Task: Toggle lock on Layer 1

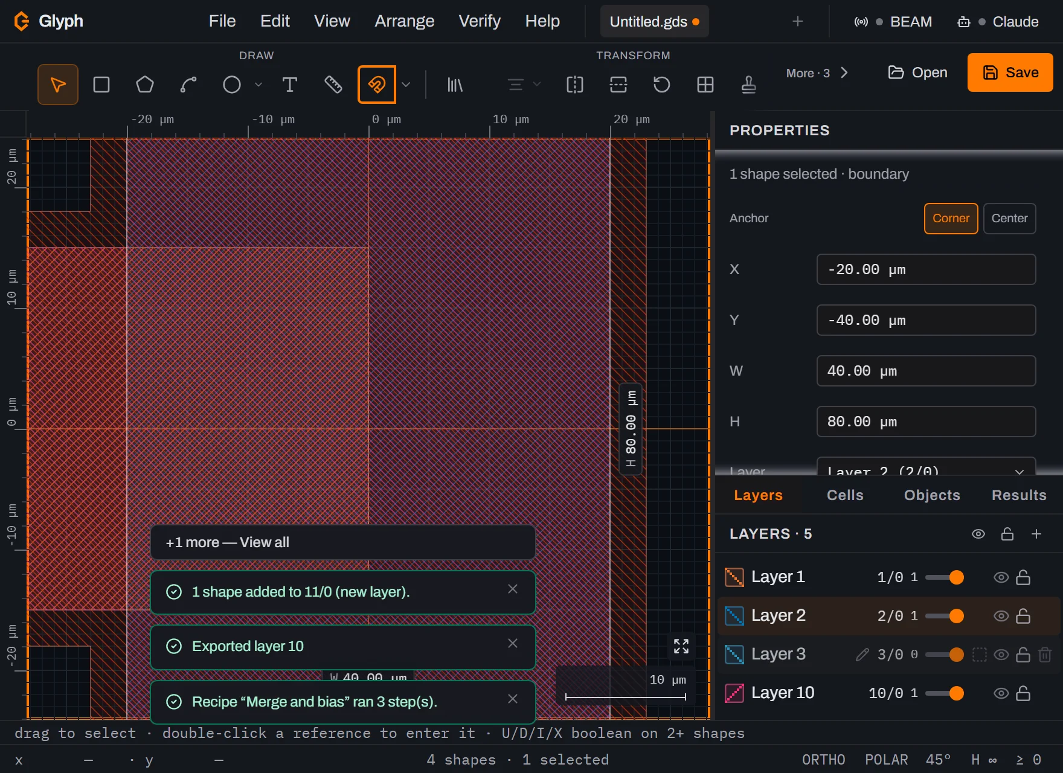Action: click(x=1023, y=577)
